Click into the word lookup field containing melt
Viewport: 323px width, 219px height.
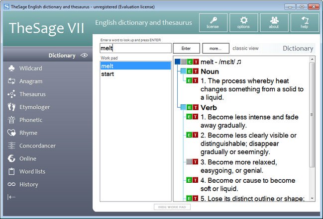pos(135,48)
